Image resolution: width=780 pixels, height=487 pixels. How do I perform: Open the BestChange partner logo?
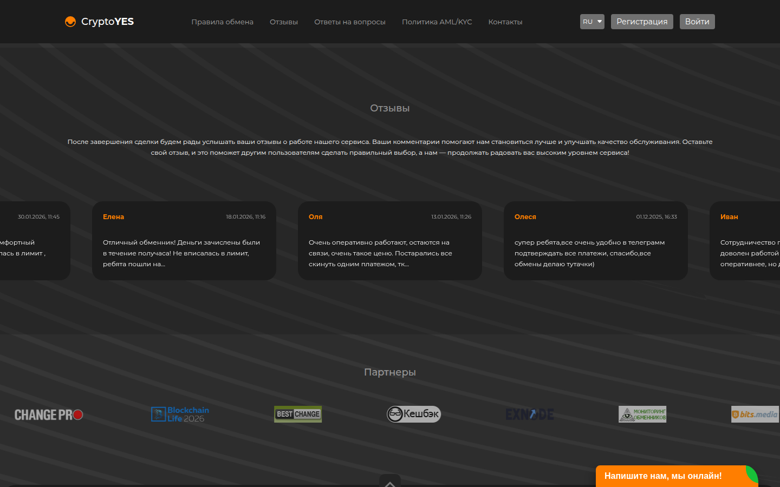point(298,414)
